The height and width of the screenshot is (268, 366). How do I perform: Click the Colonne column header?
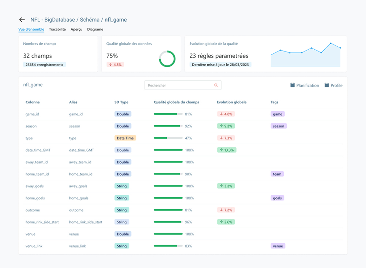tap(33, 102)
